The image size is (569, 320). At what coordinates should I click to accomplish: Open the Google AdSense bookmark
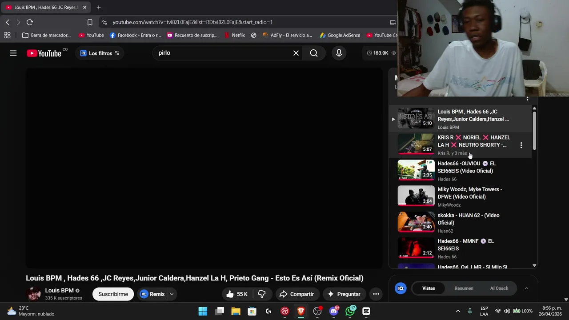(340, 35)
